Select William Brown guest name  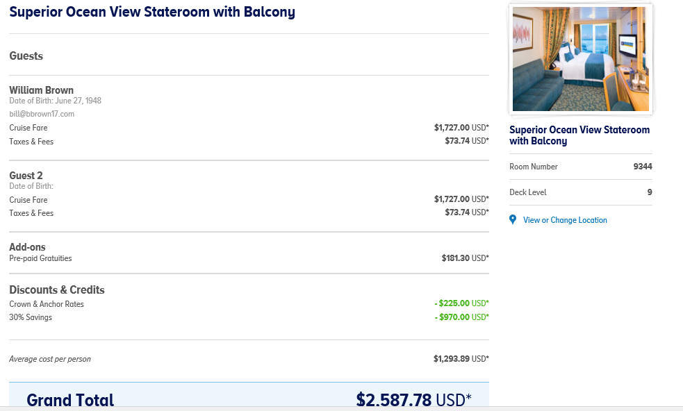coord(42,90)
